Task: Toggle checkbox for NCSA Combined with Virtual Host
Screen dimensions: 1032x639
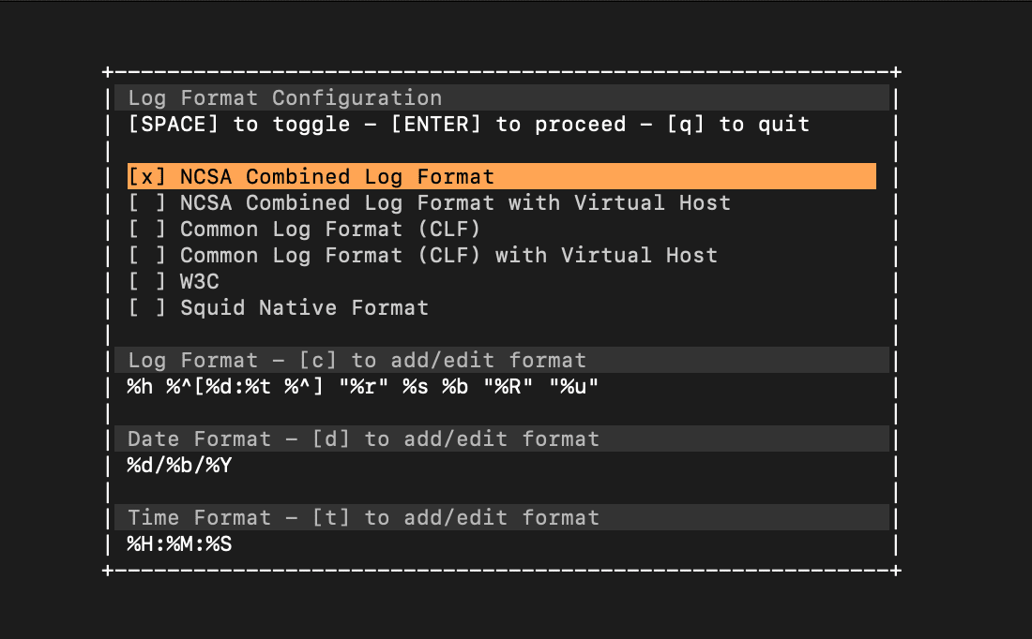Action: (146, 203)
